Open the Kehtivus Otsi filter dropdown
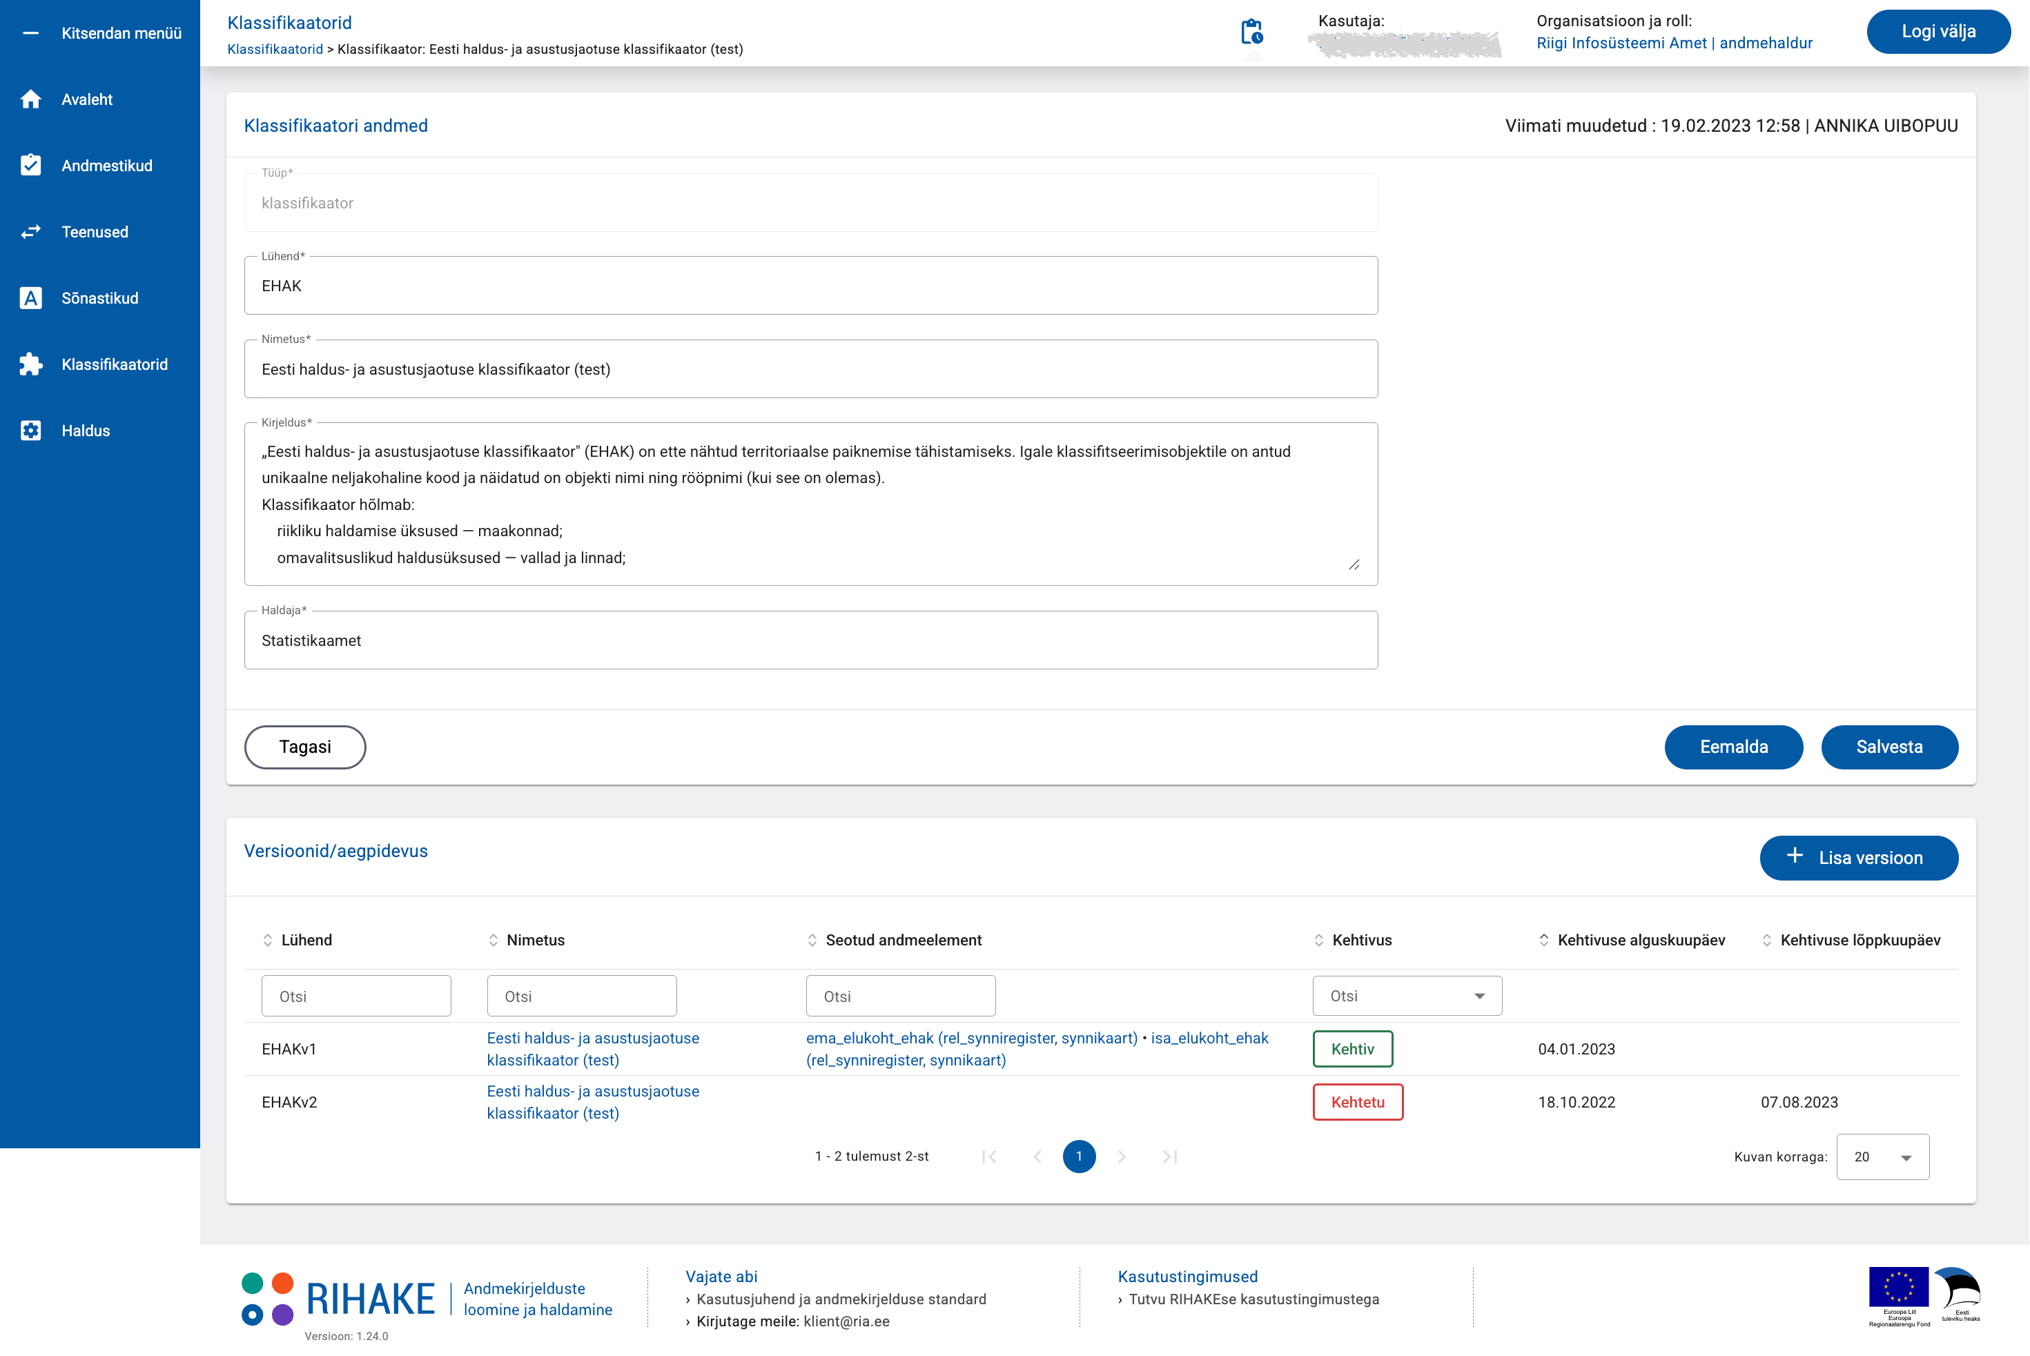This screenshot has width=2030, height=1356. tap(1407, 996)
